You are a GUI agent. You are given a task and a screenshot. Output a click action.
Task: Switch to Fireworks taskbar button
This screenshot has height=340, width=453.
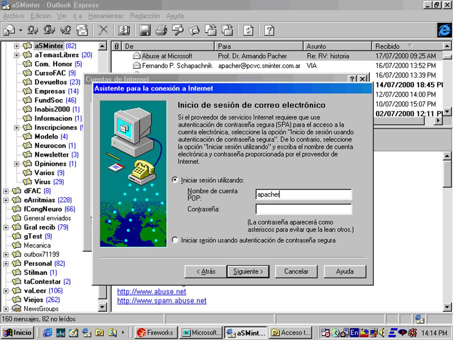point(155,332)
